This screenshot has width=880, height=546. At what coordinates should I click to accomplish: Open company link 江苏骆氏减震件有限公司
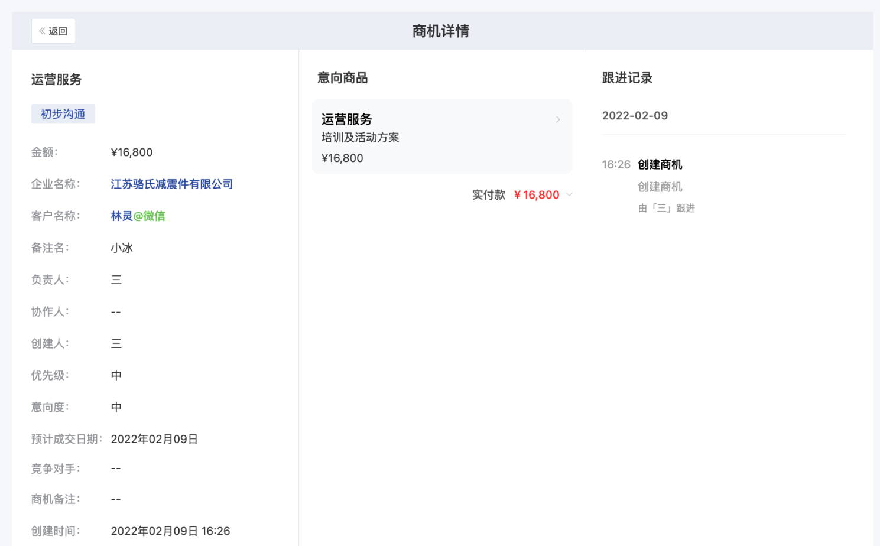(172, 184)
